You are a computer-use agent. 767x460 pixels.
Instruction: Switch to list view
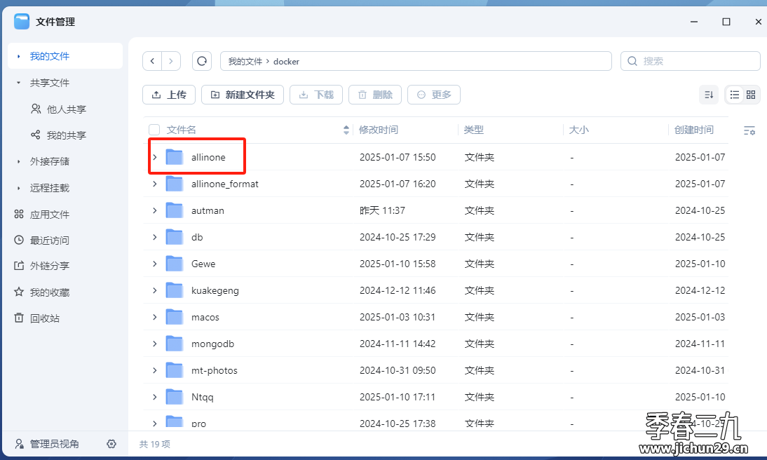coord(734,95)
